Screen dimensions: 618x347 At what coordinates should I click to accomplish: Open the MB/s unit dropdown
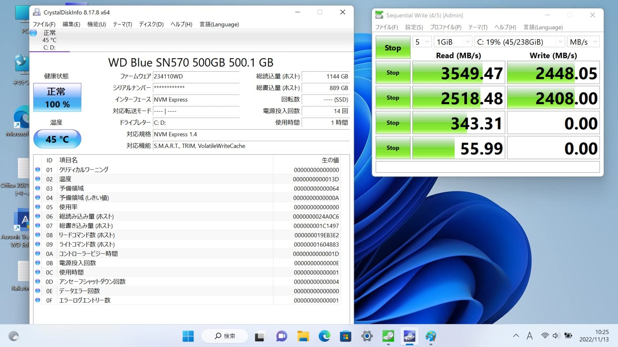[x=583, y=42]
